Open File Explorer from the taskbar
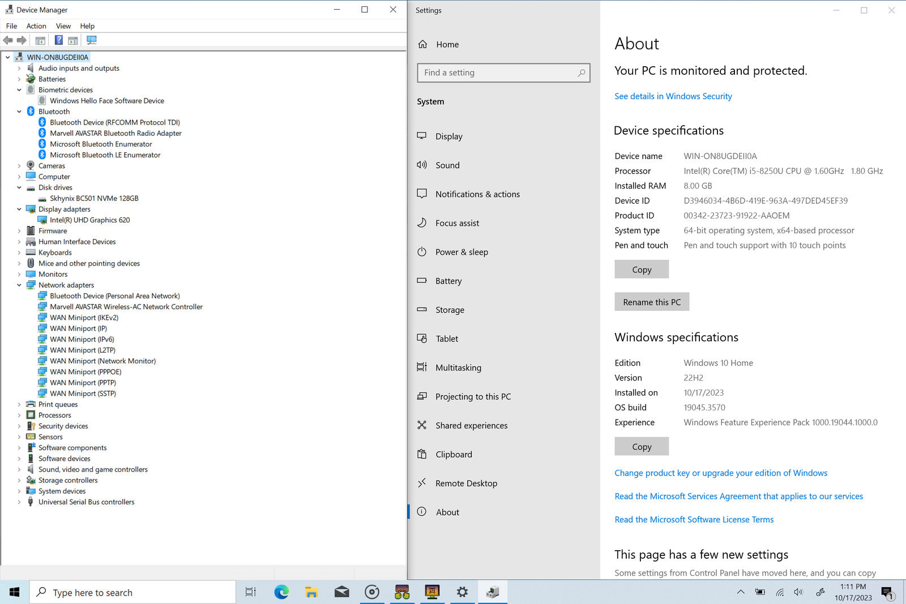The width and height of the screenshot is (906, 604). (x=311, y=592)
